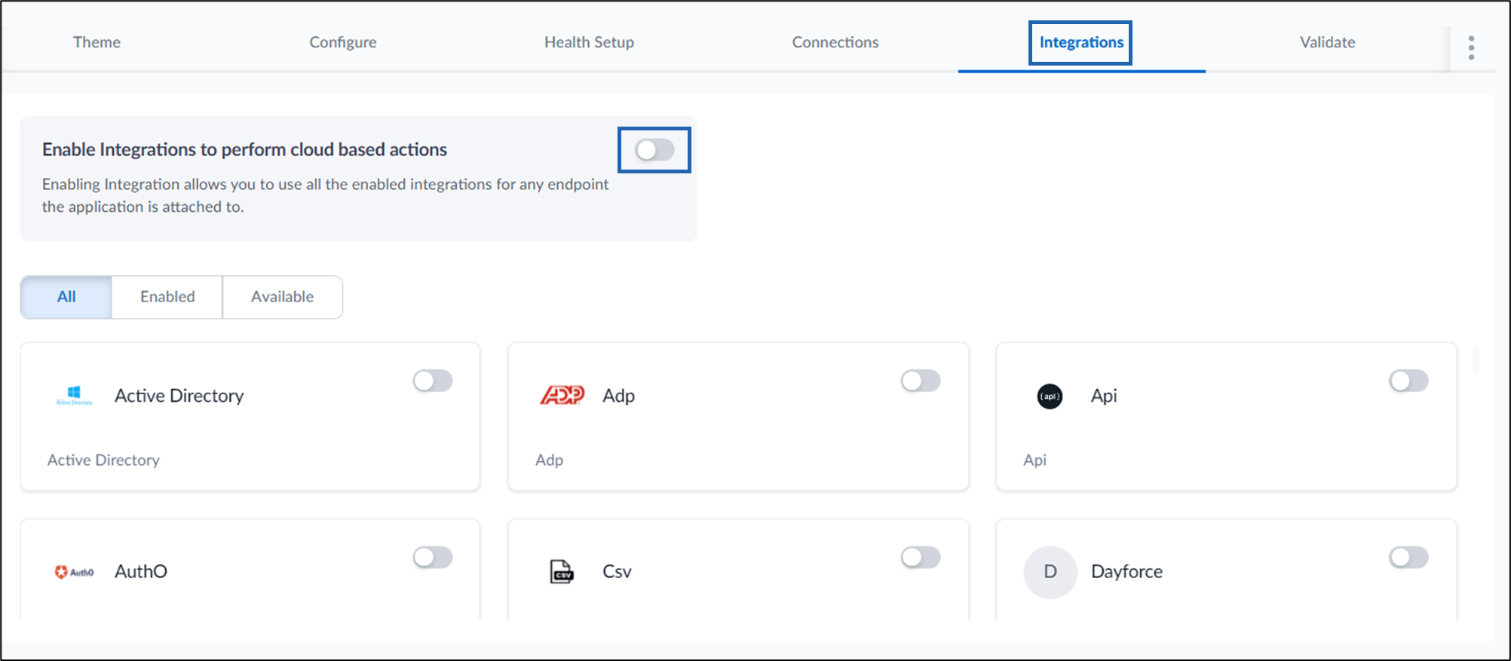Screen dimensions: 1511x661
Task: Filter integrations by Available
Action: click(283, 297)
